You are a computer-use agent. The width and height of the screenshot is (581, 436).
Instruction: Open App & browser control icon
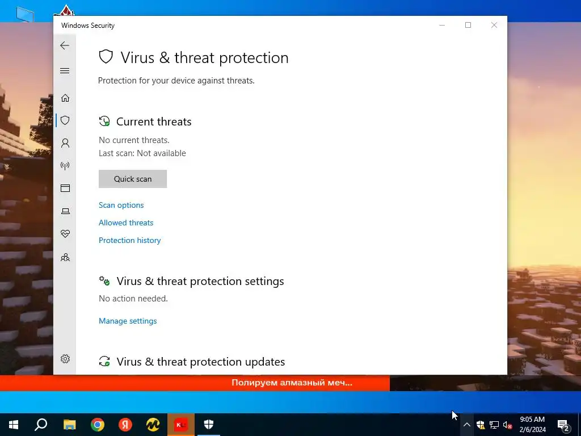pyautogui.click(x=65, y=188)
